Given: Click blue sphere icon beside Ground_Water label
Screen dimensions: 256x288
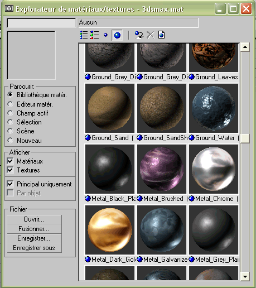Looking at the screenshot, I should point(191,138).
